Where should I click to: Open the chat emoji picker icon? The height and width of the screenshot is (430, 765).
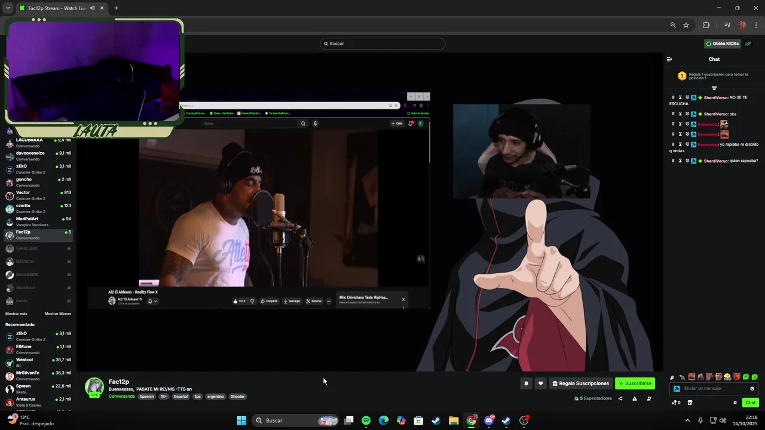tap(752, 388)
